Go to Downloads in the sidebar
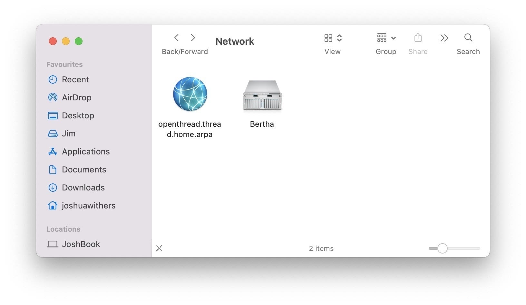Viewport: 526px width, 305px height. coord(83,188)
